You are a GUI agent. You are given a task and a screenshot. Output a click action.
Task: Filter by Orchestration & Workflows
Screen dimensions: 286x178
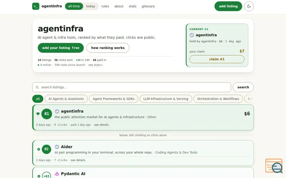[x=218, y=99]
